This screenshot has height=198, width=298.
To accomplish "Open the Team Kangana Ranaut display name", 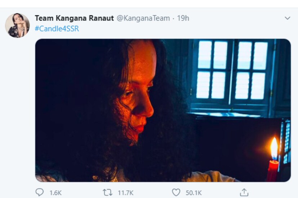I will [x=74, y=18].
